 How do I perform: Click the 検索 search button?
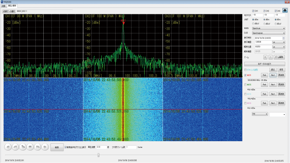(x=57, y=147)
